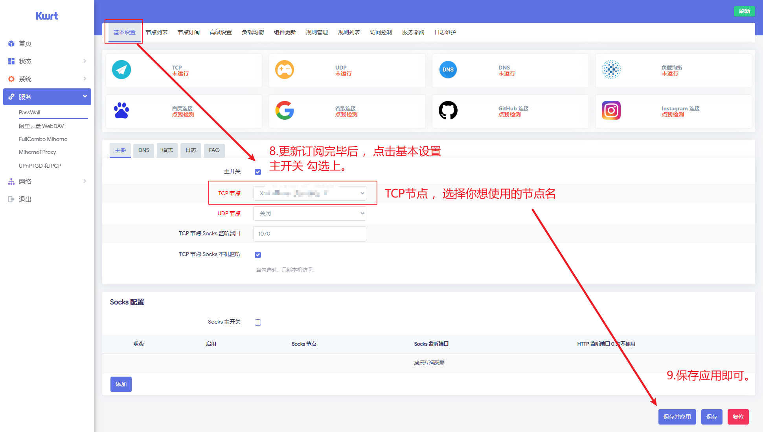
Task: Click the Baidu paw connection icon
Action: tap(121, 110)
